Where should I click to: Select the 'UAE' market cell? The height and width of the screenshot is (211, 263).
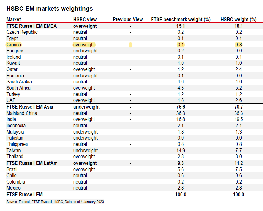click(x=11, y=100)
